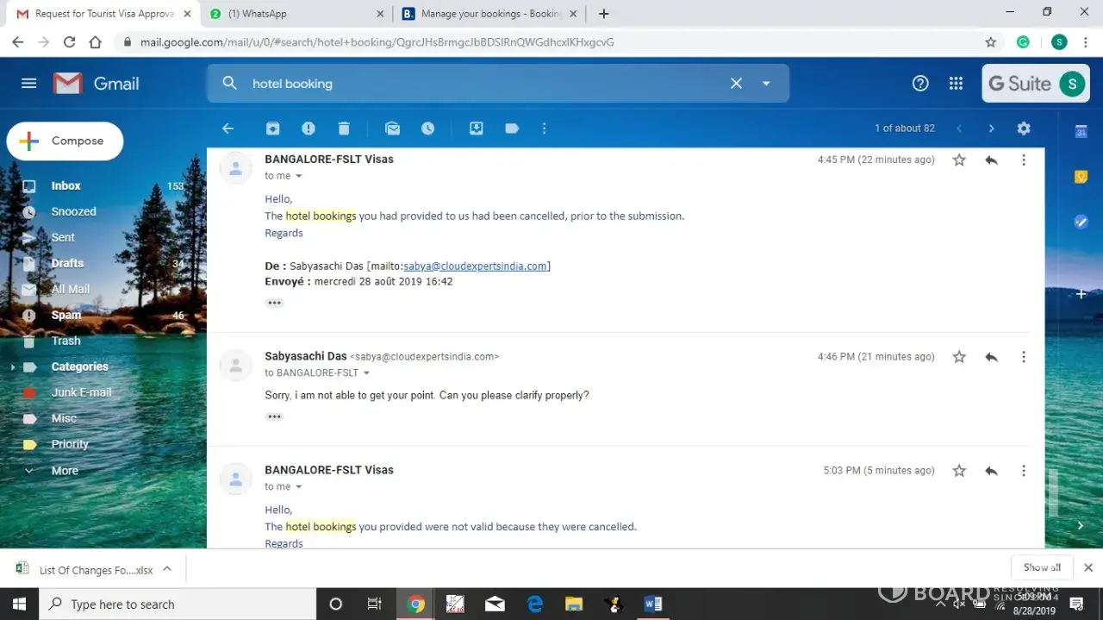Show trimmed content in 4:45 PM message

click(274, 303)
